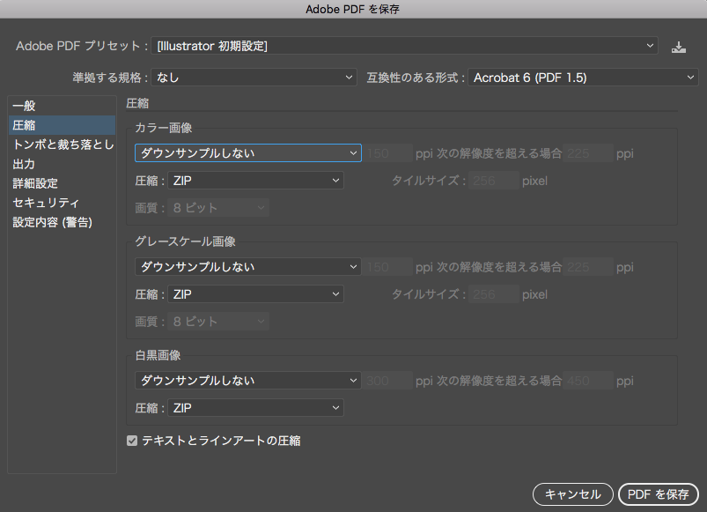Viewport: 707px width, 512px height.
Task: Expand カラー画像 downsampling dropdown
Action: [247, 153]
